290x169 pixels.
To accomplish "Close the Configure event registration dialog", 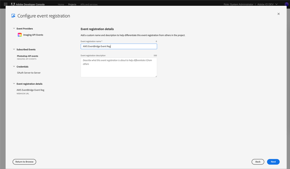I will point(278,14).
